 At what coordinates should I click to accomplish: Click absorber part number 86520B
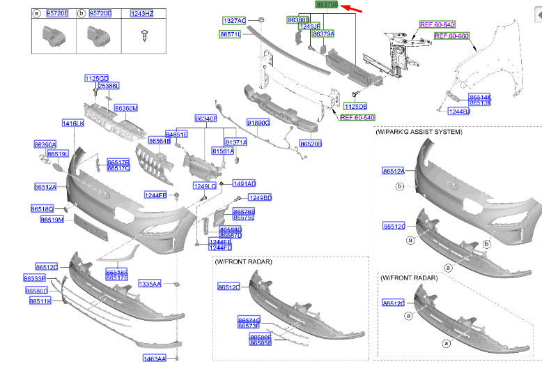pyautogui.click(x=311, y=144)
